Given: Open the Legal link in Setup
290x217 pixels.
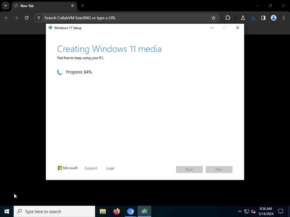Looking at the screenshot, I should point(110,168).
